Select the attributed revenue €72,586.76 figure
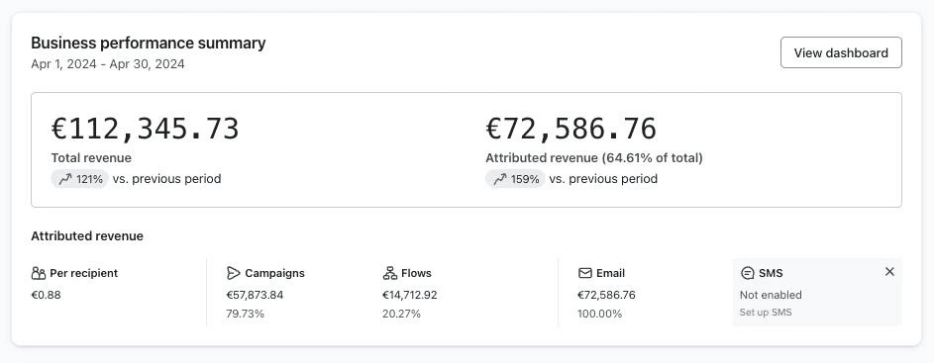The image size is (934, 363). [571, 129]
